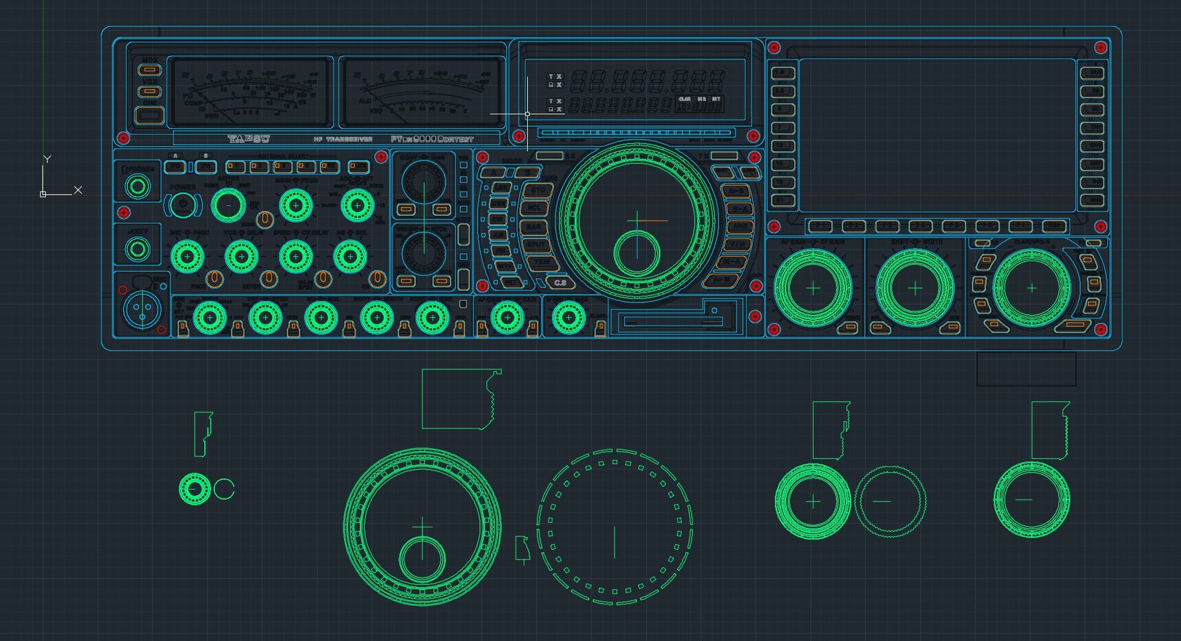The width and height of the screenshot is (1181, 641).
Task: Select the DISP key under screen
Action: click(x=1054, y=227)
